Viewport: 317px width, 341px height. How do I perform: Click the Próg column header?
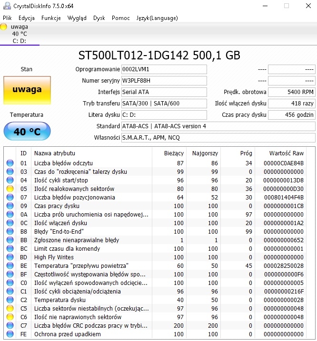pos(238,153)
